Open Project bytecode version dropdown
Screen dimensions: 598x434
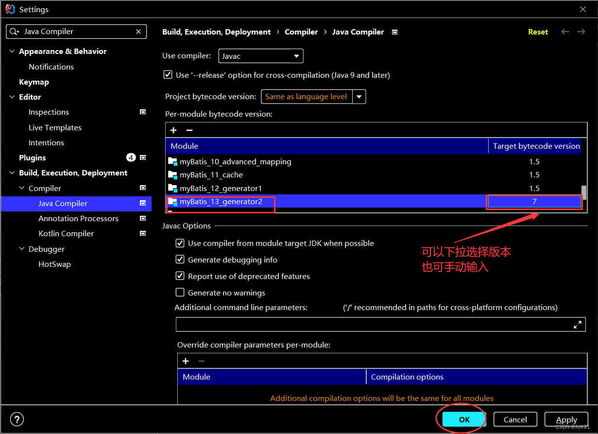(x=359, y=97)
